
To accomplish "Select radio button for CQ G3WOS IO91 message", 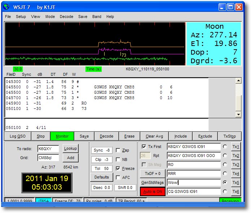I will tap(225, 191).
